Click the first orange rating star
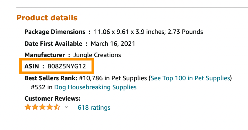The width and height of the screenshot is (248, 130). coord(28,107)
